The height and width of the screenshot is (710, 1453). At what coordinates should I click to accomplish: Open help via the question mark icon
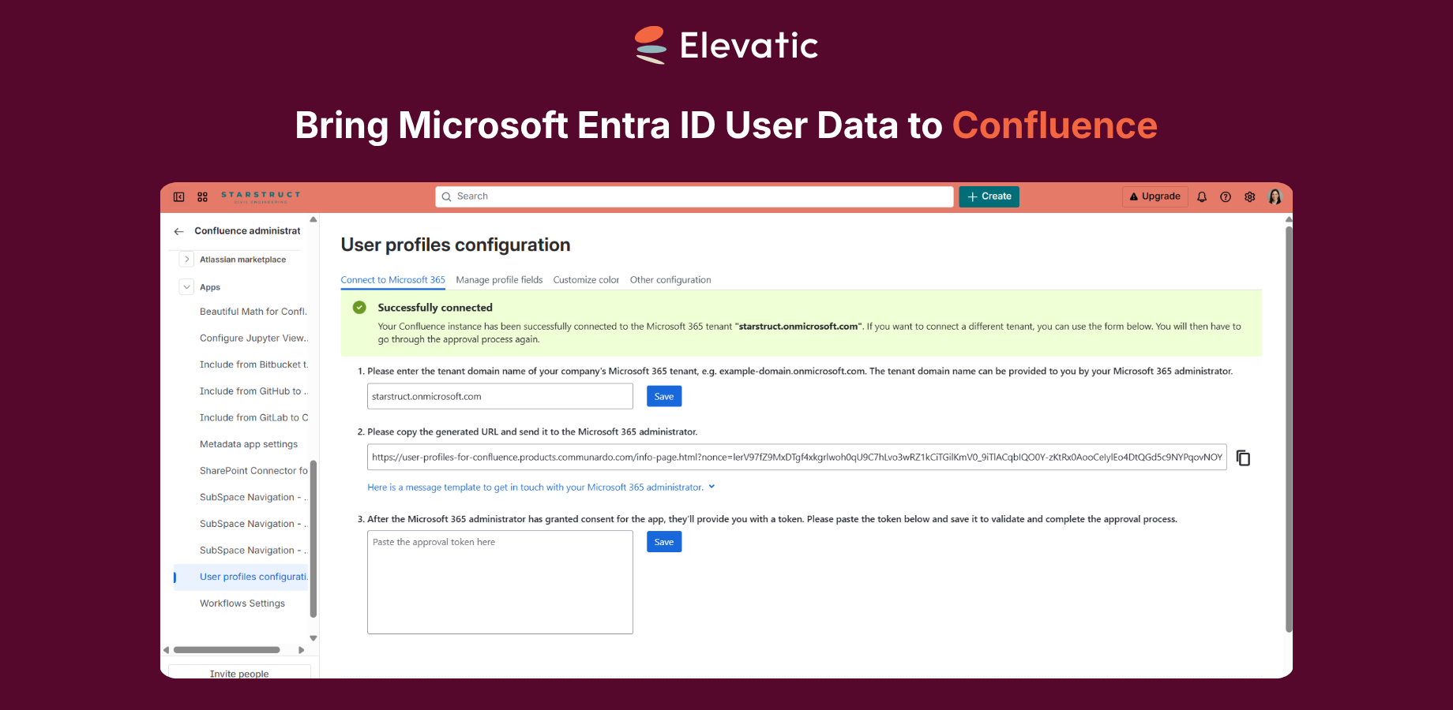tap(1225, 196)
